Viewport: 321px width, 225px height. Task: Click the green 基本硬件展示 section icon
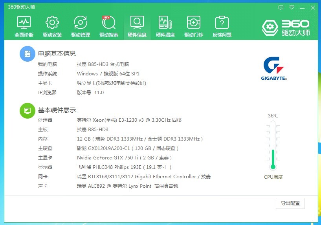pos(27,110)
